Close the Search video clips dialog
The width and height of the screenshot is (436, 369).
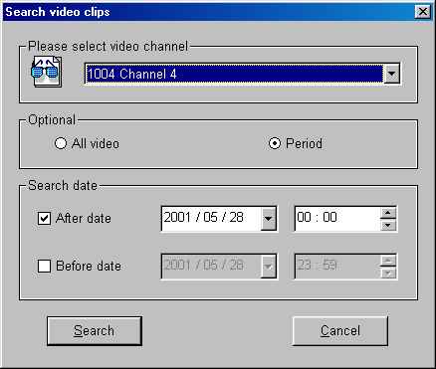pyautogui.click(x=423, y=12)
